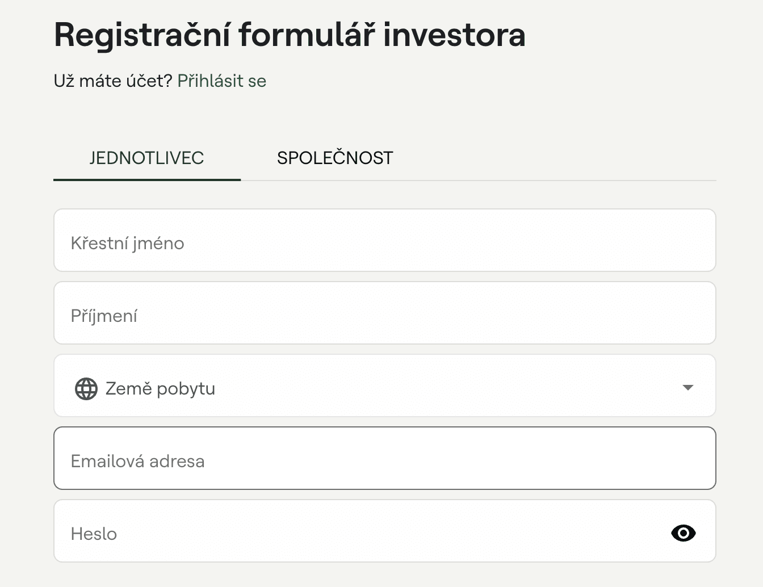The image size is (763, 587).
Task: Follow the Přihlásit se link
Action: tap(221, 81)
